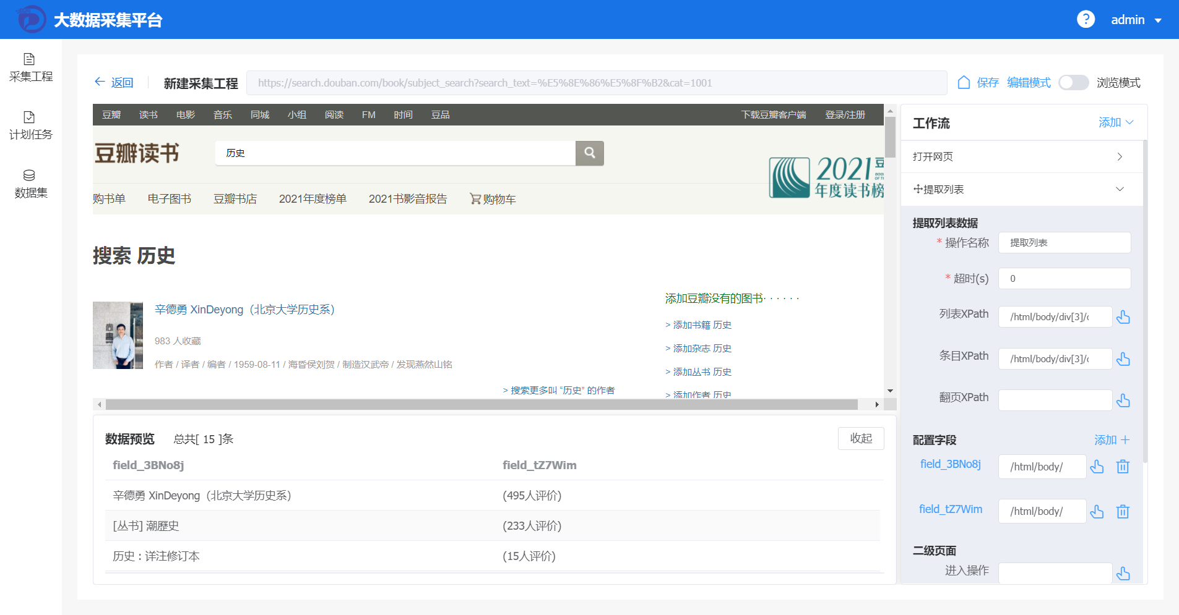1179x615 pixels.
Task: Toggle the 编辑模式/浏览模式 switch
Action: pos(1074,82)
